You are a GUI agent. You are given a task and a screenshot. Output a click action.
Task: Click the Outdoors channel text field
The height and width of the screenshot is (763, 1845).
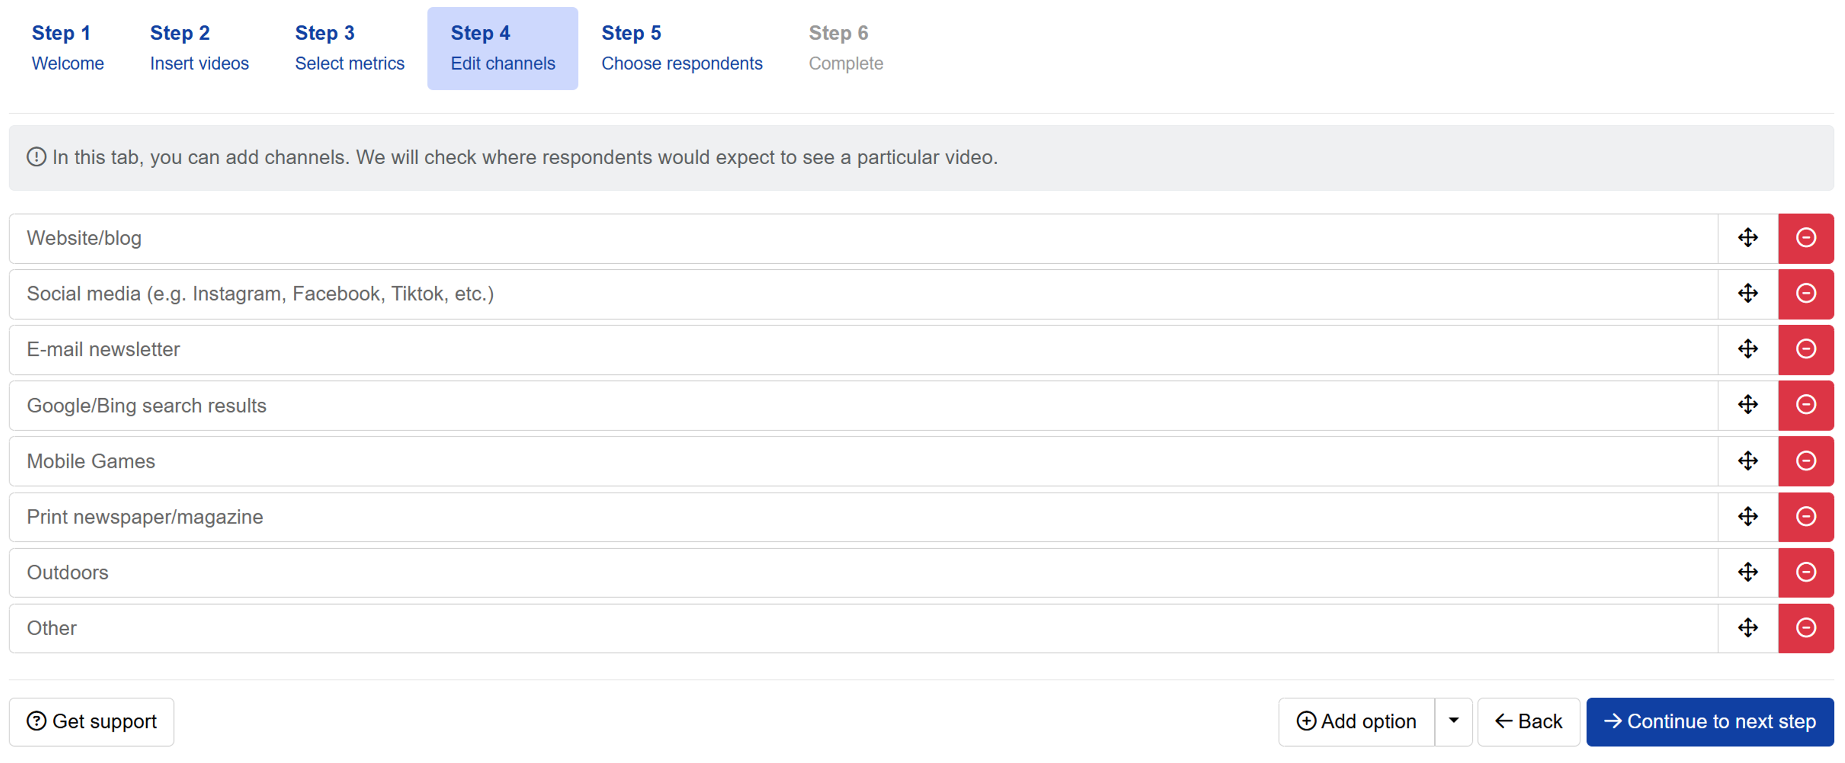point(859,572)
